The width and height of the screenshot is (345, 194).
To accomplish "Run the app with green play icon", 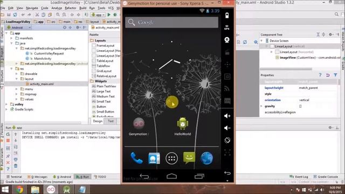I will pyautogui.click(x=109, y=15).
